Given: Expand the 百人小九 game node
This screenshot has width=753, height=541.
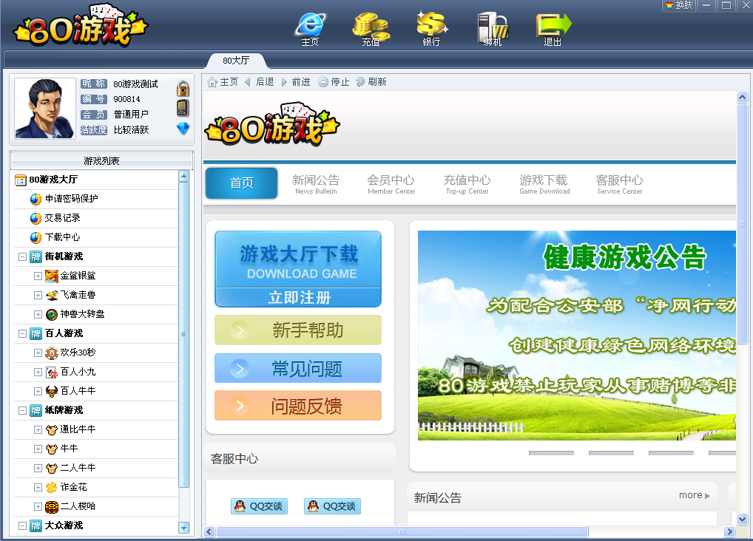Looking at the screenshot, I should tap(38, 372).
